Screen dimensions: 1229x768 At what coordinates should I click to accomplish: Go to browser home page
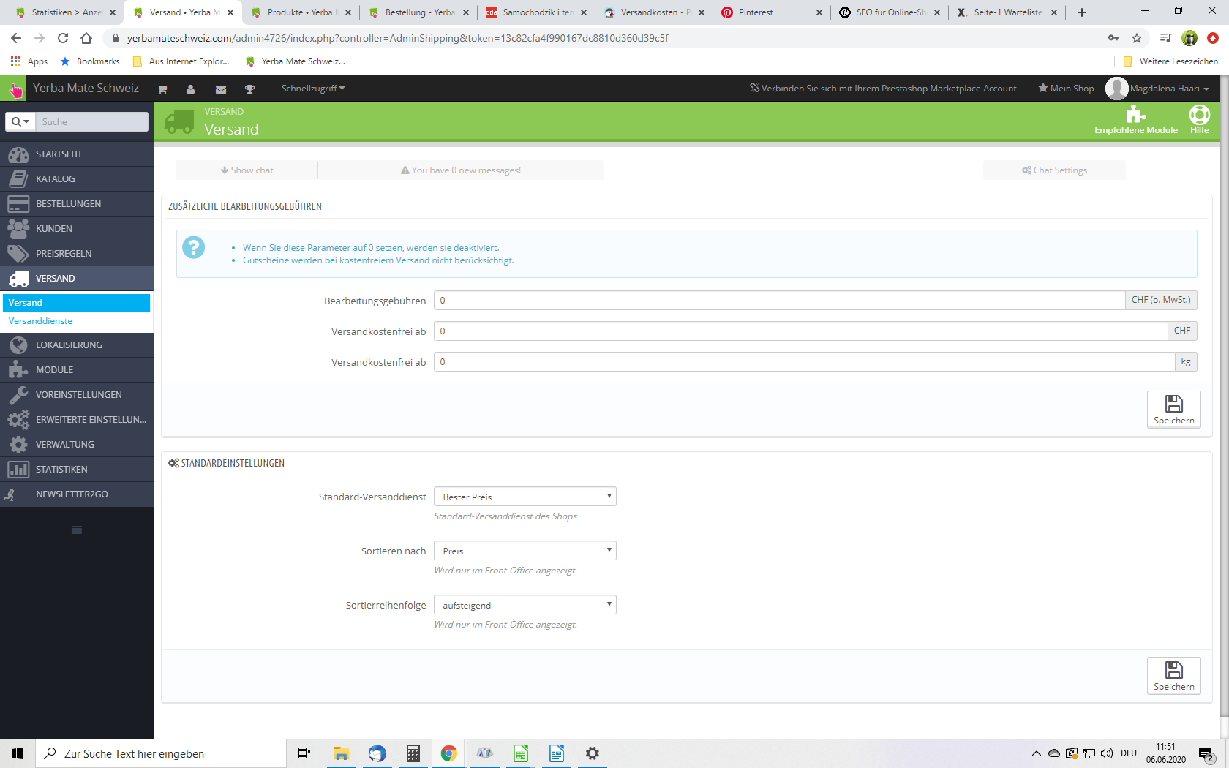[x=86, y=38]
